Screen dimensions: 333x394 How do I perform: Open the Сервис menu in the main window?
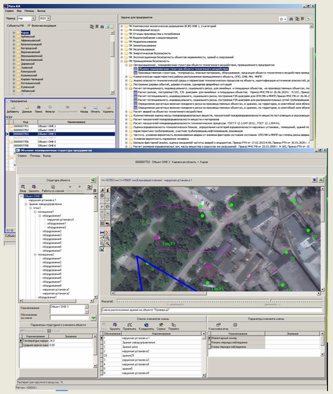(9, 10)
